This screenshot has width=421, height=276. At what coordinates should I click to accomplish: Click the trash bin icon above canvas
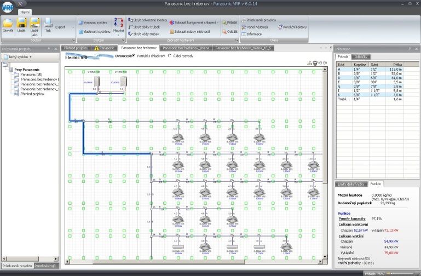point(315,63)
